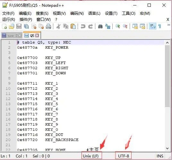This screenshot has height=160, width=172.
Task: Click the Paste clipboard icon
Action: click(73, 26)
